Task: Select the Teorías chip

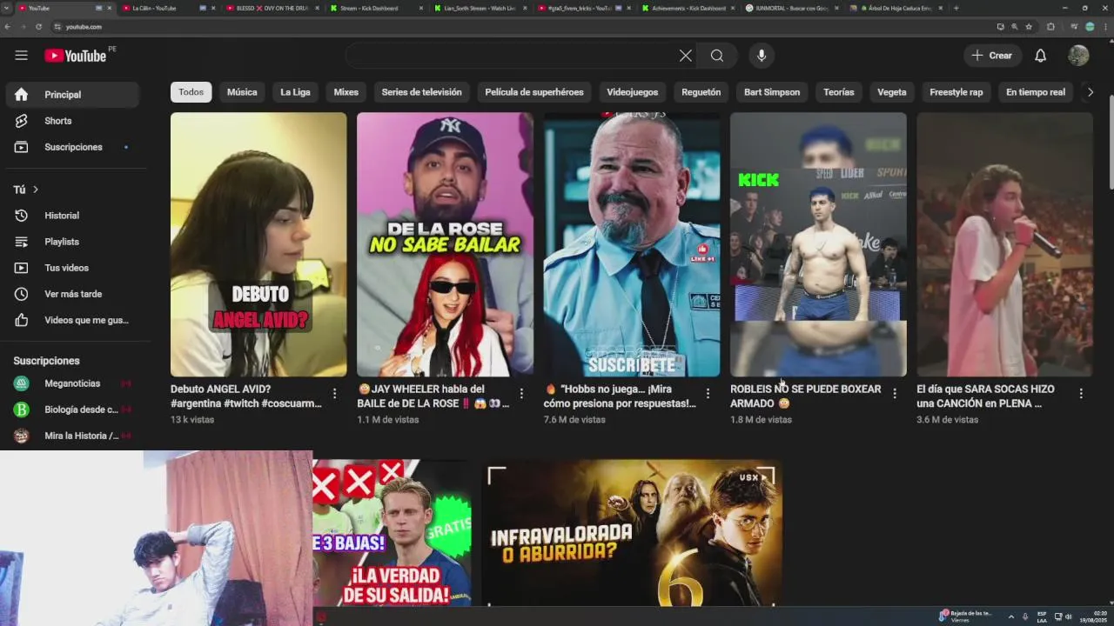Action: click(839, 92)
